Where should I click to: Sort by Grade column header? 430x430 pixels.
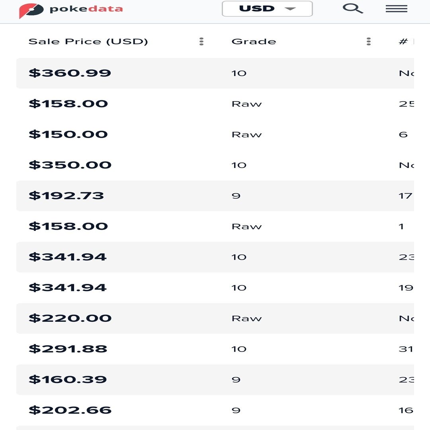point(254,41)
